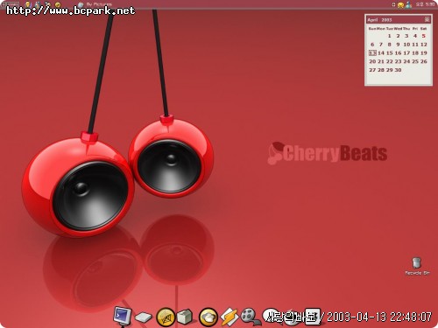Select date 25 in the calendar

point(415,61)
